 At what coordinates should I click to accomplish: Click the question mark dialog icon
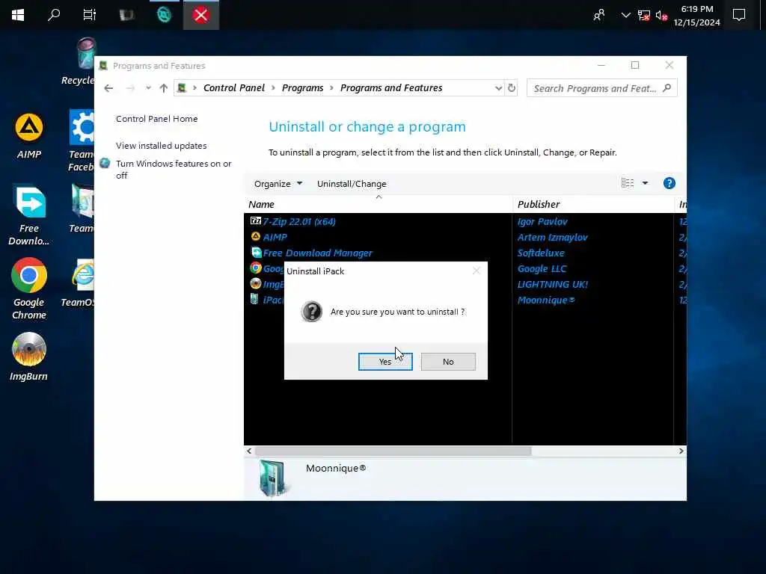pyautogui.click(x=312, y=312)
